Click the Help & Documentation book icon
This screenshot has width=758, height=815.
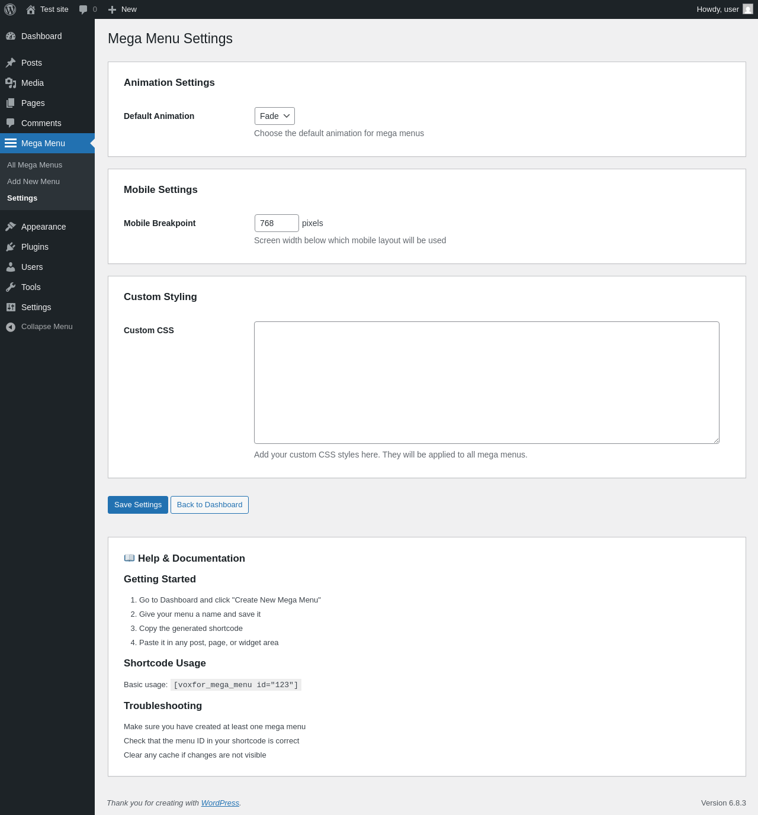click(129, 558)
